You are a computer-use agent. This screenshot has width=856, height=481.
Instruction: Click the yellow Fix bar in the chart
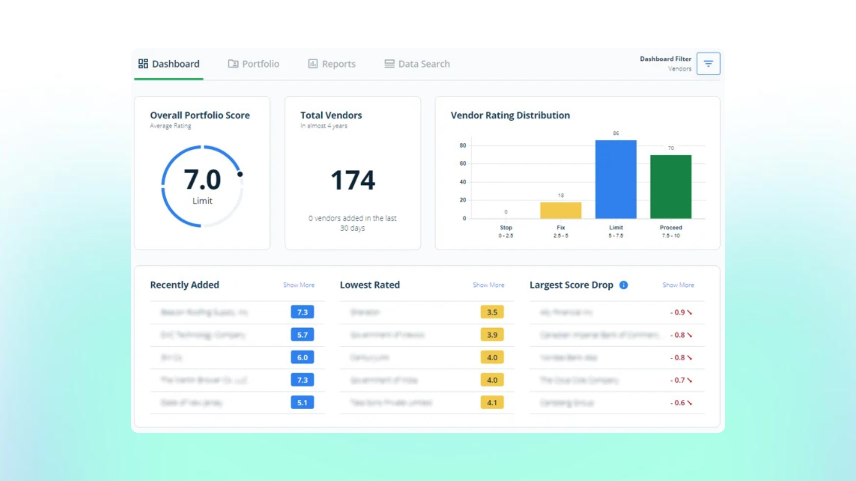[561, 210]
